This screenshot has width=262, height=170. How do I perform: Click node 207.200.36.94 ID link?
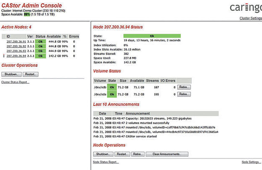coord(16,56)
